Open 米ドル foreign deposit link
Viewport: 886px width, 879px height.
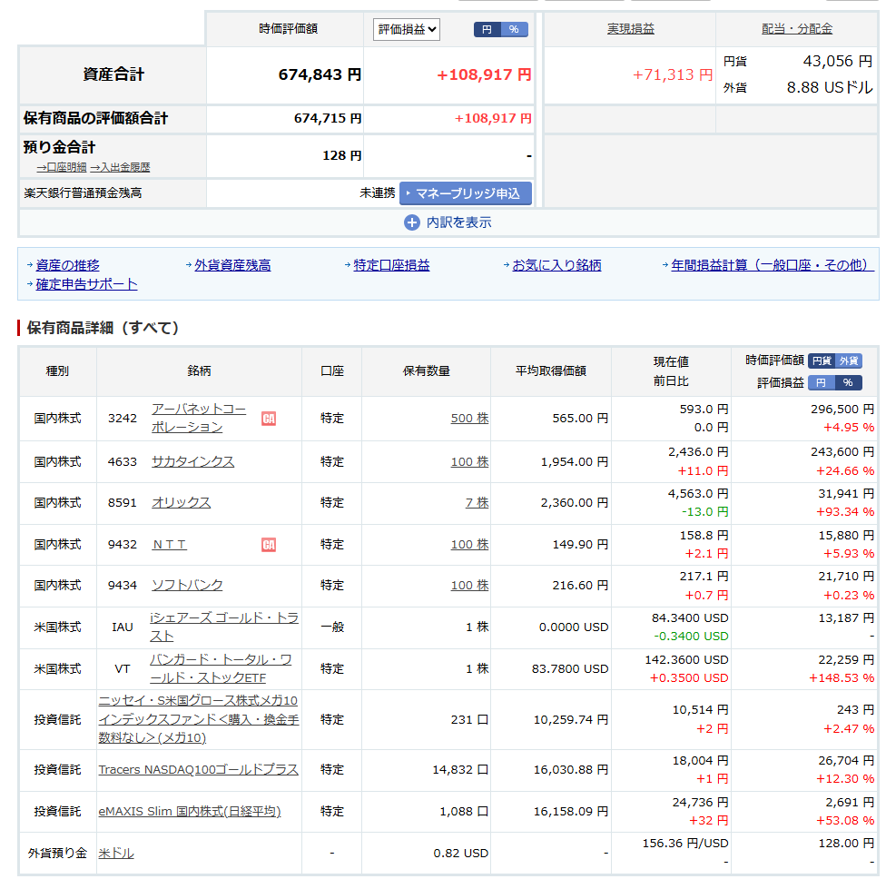point(116,853)
